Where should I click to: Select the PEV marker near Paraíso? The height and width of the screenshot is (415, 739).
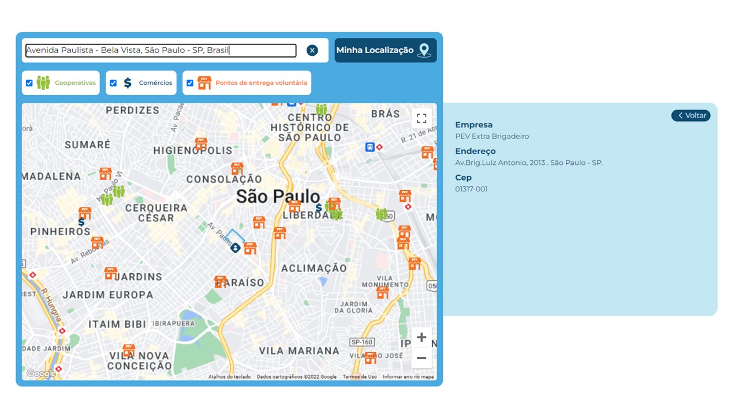pyautogui.click(x=221, y=281)
